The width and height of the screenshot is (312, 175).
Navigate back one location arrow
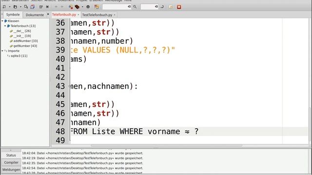pos(56,7)
